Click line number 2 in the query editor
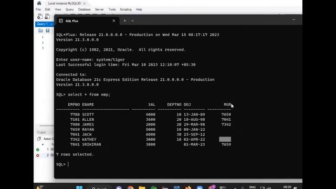336x189 pixels. click(x=43, y=43)
